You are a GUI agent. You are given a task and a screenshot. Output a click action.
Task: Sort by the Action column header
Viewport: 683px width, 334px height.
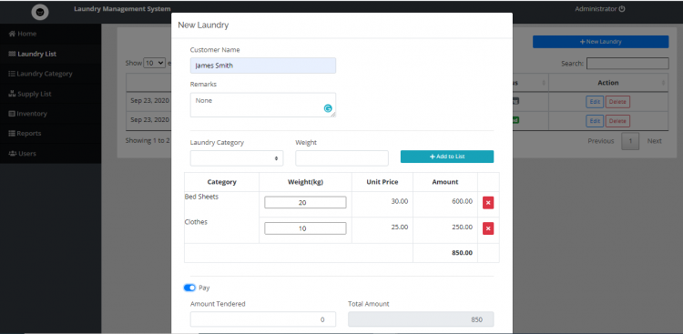click(x=608, y=83)
